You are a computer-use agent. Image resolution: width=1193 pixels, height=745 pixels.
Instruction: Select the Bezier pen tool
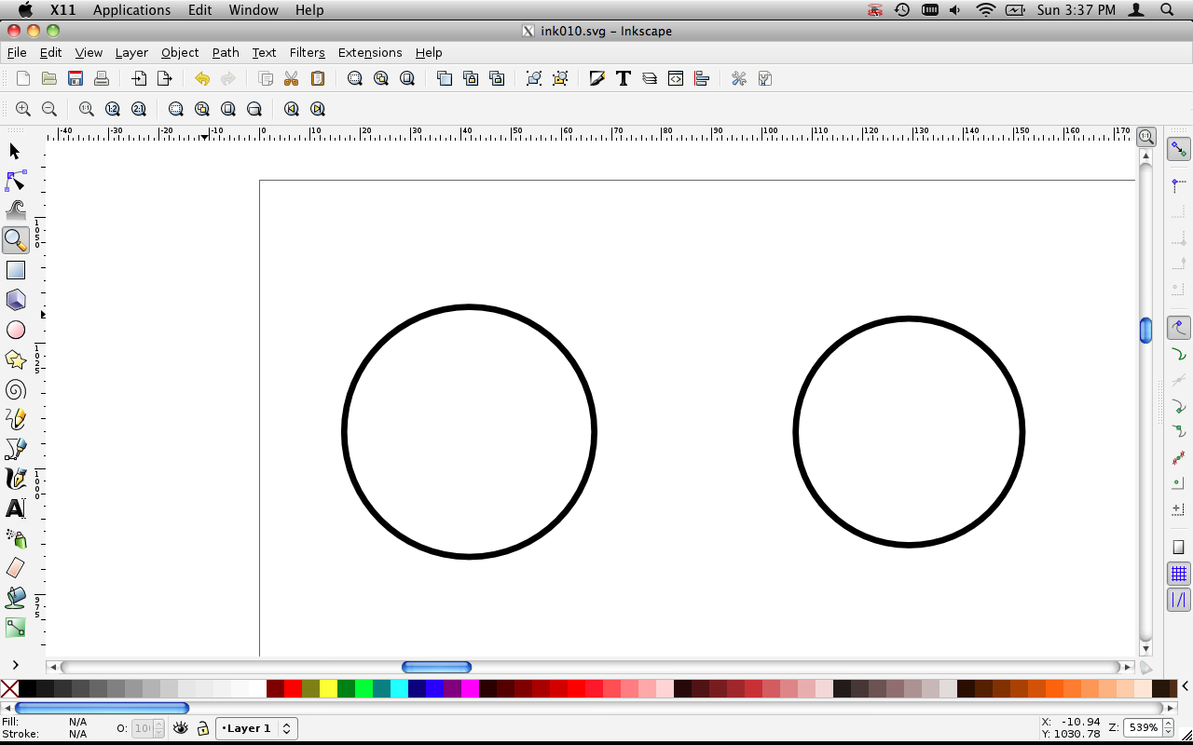coord(15,449)
